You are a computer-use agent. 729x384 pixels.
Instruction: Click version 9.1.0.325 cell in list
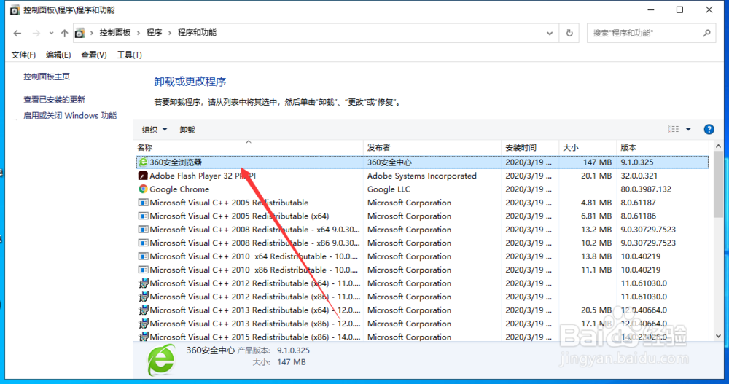click(637, 162)
